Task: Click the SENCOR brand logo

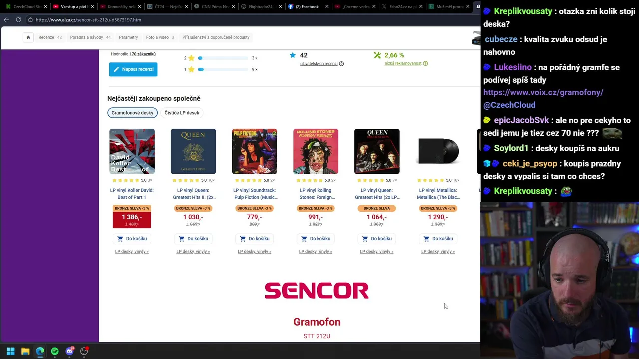Action: click(x=317, y=291)
